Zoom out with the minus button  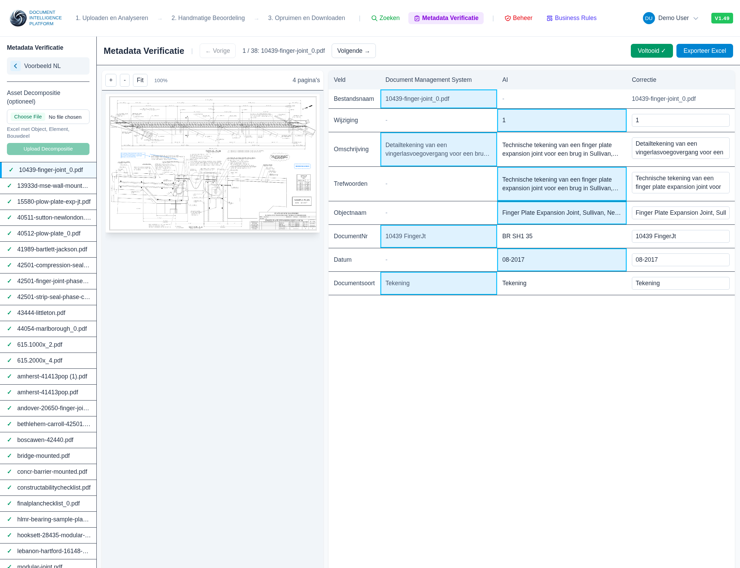point(125,80)
